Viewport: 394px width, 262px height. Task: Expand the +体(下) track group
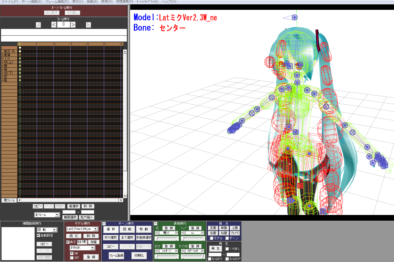tap(7, 73)
